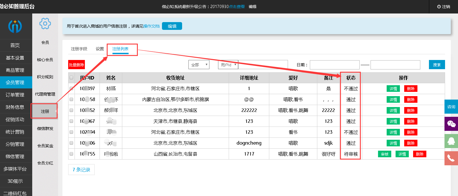The height and width of the screenshot is (196, 458).
Task: Check the row with status 待审核
Action: coord(71,154)
